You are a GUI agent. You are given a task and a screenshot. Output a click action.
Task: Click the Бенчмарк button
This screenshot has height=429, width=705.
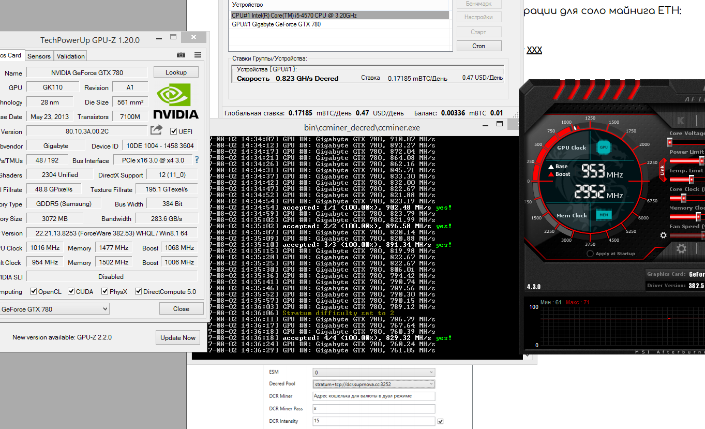(x=479, y=4)
